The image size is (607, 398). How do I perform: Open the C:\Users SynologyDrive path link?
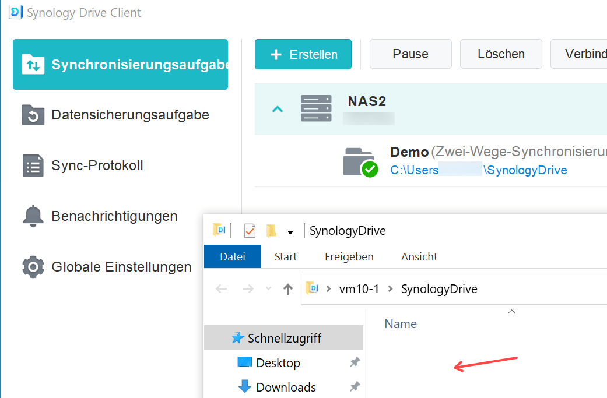[478, 170]
